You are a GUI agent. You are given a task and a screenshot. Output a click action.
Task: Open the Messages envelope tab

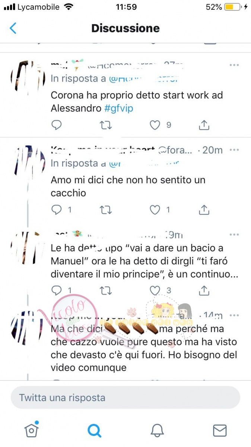click(x=220, y=431)
